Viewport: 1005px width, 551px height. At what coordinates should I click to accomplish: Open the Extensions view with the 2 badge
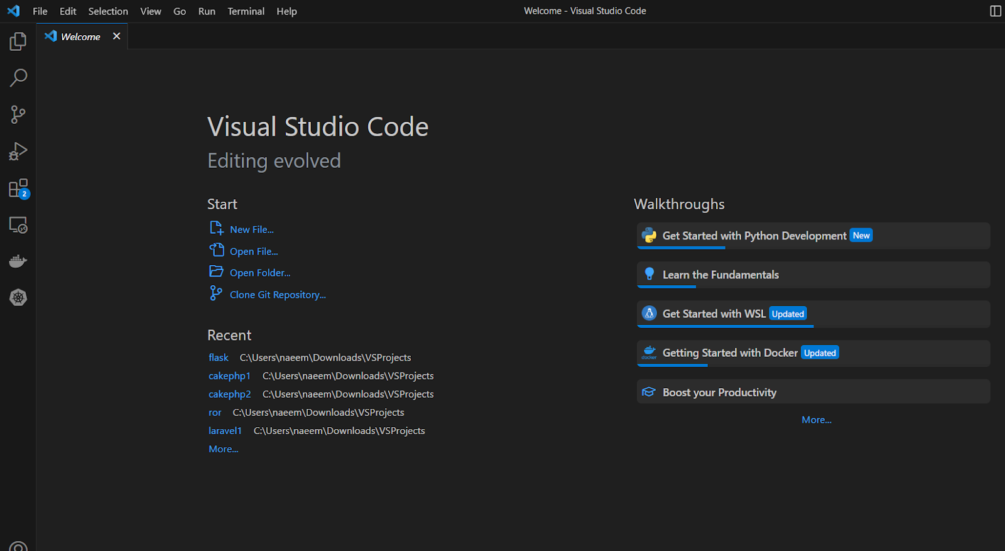point(18,188)
